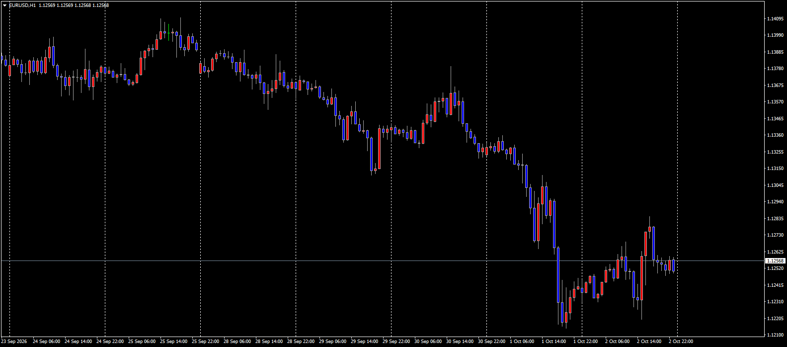Click the 29 Sep 22:00 time label
Viewport: 787px width, 347px height.
(x=396, y=342)
